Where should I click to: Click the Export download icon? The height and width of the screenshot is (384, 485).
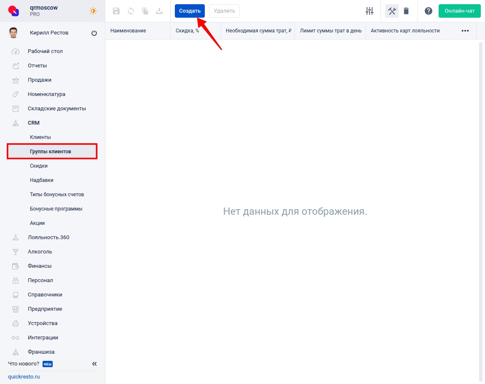[159, 11]
